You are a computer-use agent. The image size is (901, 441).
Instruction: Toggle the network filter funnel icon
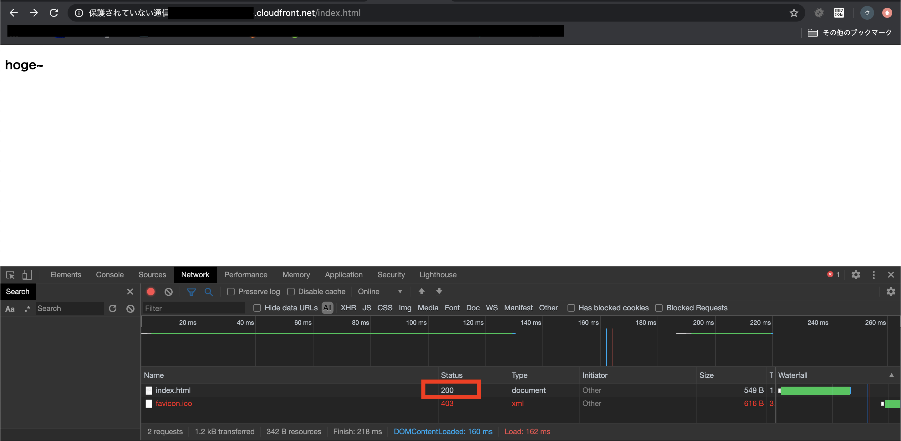click(191, 291)
